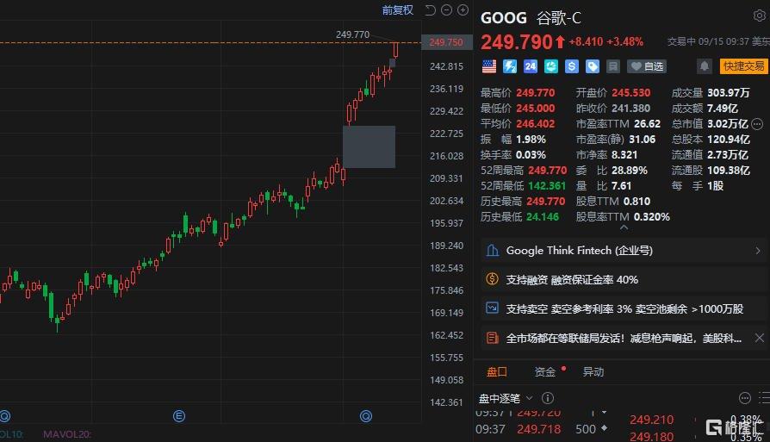770x442 pixels.
Task: Click the 历史最低 24.146 value
Action: 542,216
